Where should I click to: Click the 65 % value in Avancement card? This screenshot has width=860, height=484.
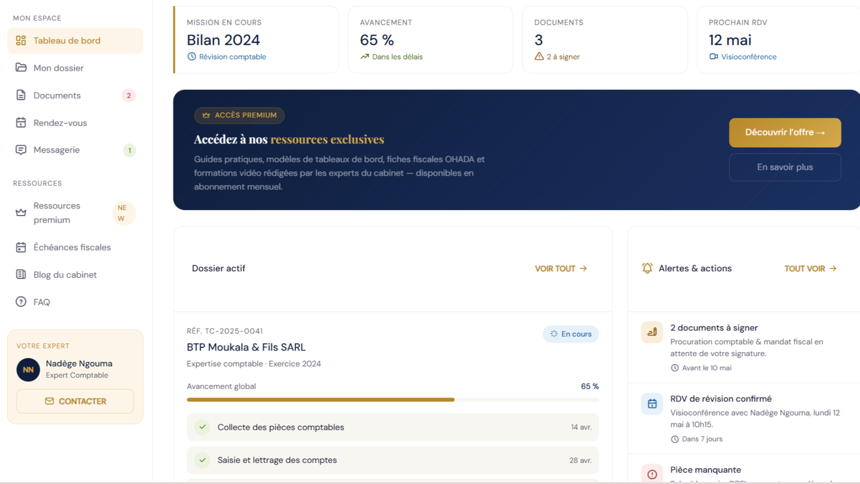pyautogui.click(x=377, y=40)
